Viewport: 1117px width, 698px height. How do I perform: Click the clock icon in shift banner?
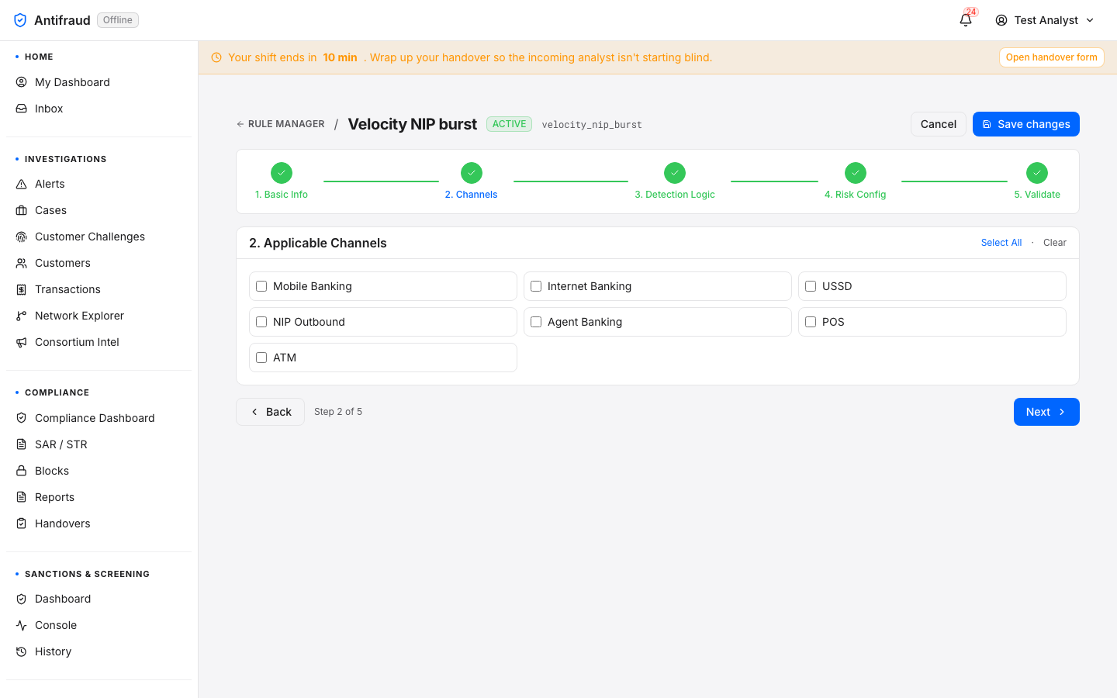click(216, 57)
